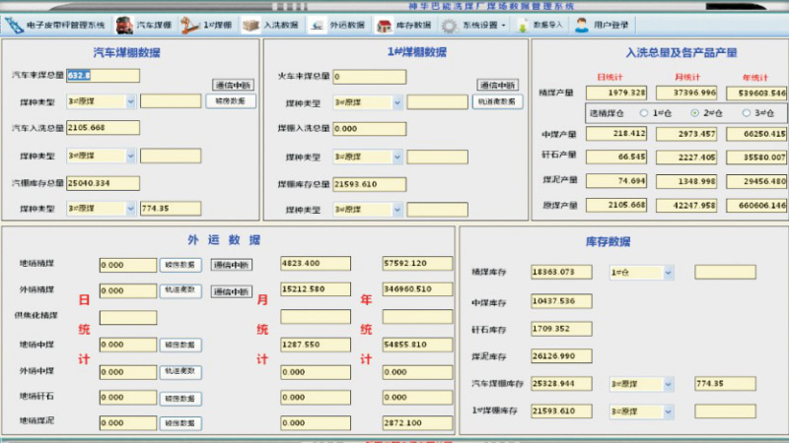Select the 1#仓 radio button
This screenshot has width=789, height=443.
pos(644,113)
